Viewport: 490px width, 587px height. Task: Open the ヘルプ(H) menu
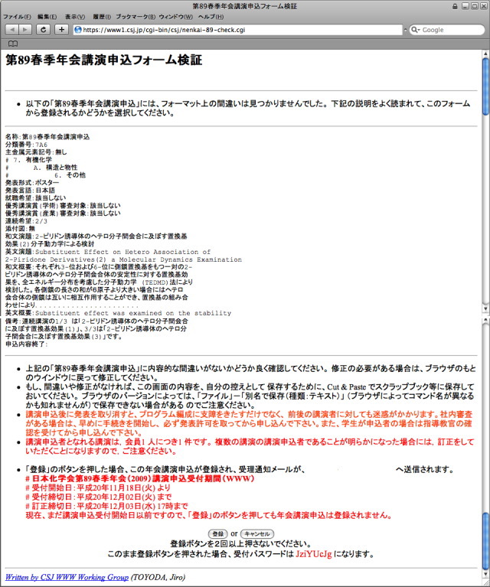click(210, 16)
